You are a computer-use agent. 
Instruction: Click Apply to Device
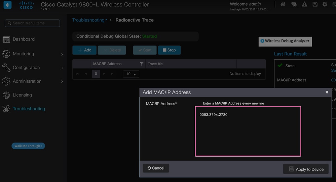[306, 169]
